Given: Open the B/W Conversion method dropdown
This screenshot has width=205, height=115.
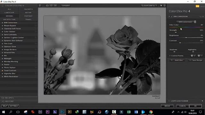Looking at the screenshot, I should pos(186,22).
